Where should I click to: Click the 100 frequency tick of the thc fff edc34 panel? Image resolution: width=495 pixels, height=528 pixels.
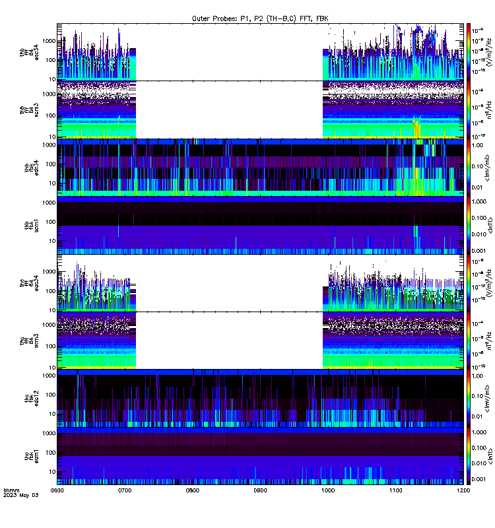click(x=51, y=291)
